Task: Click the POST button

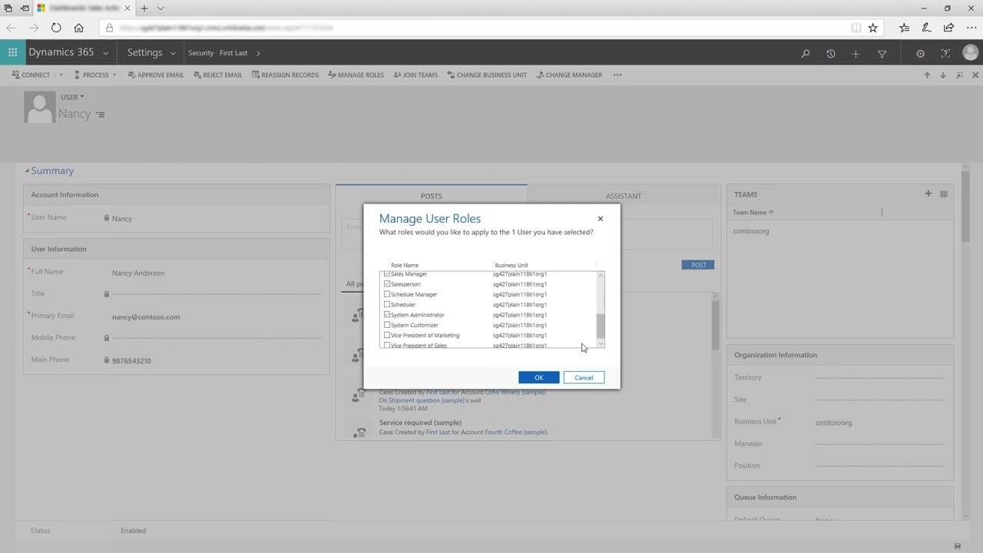Action: coord(698,265)
